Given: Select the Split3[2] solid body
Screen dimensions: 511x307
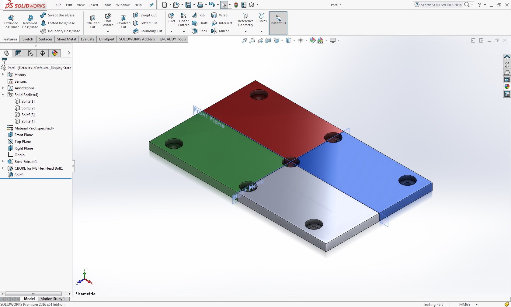Looking at the screenshot, I should pyautogui.click(x=28, y=108).
